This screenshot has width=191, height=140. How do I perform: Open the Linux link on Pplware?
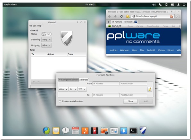click(x=135, y=50)
